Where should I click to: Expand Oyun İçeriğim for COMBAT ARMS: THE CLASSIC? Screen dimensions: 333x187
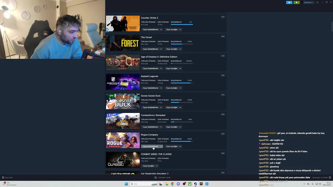(150, 166)
